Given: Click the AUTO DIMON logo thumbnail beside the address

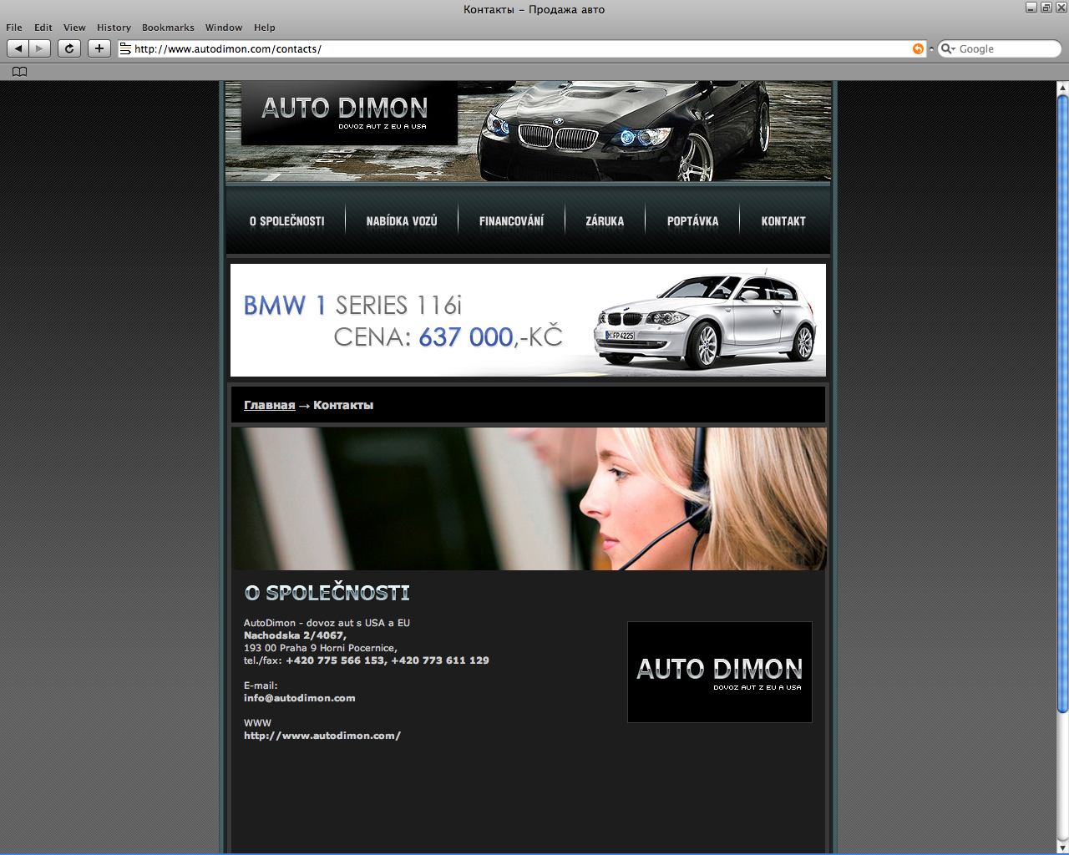Looking at the screenshot, I should click(720, 672).
